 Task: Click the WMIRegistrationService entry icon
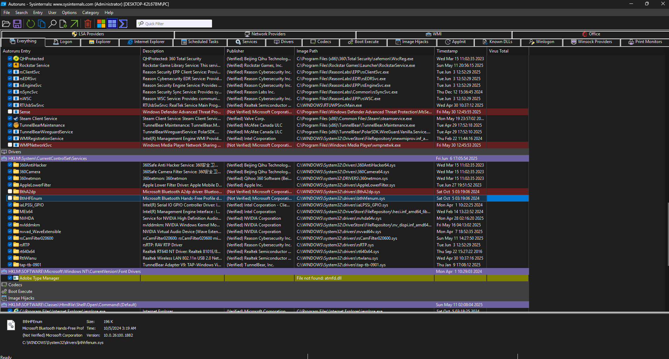16,138
